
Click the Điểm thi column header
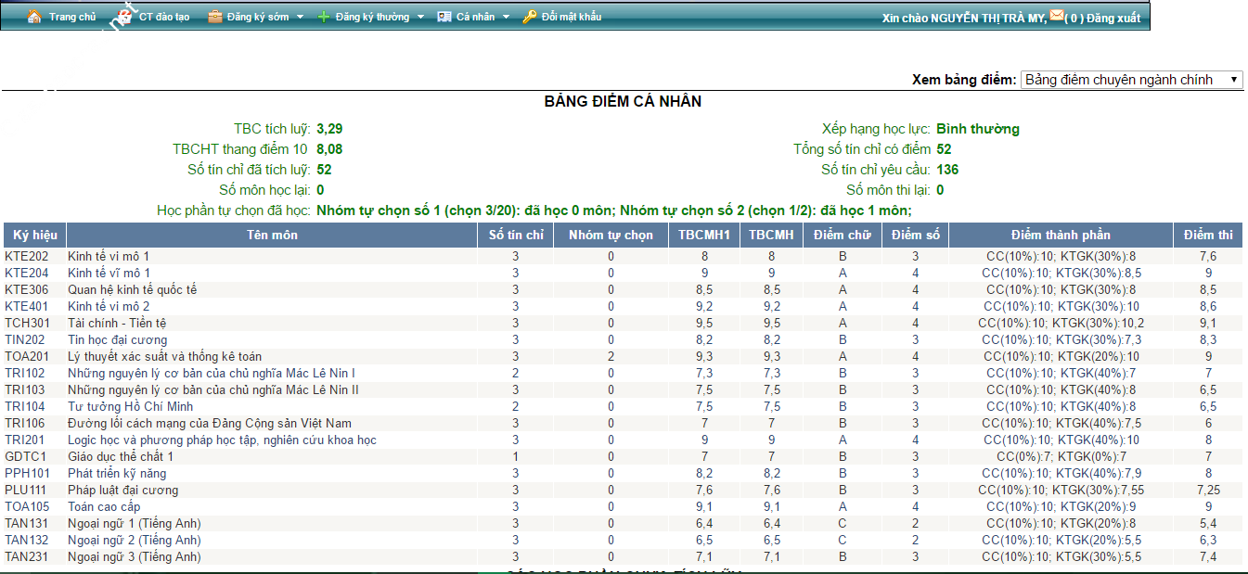[x=1208, y=235]
